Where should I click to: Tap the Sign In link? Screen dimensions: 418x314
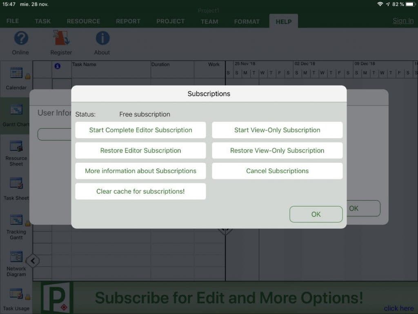tap(403, 20)
